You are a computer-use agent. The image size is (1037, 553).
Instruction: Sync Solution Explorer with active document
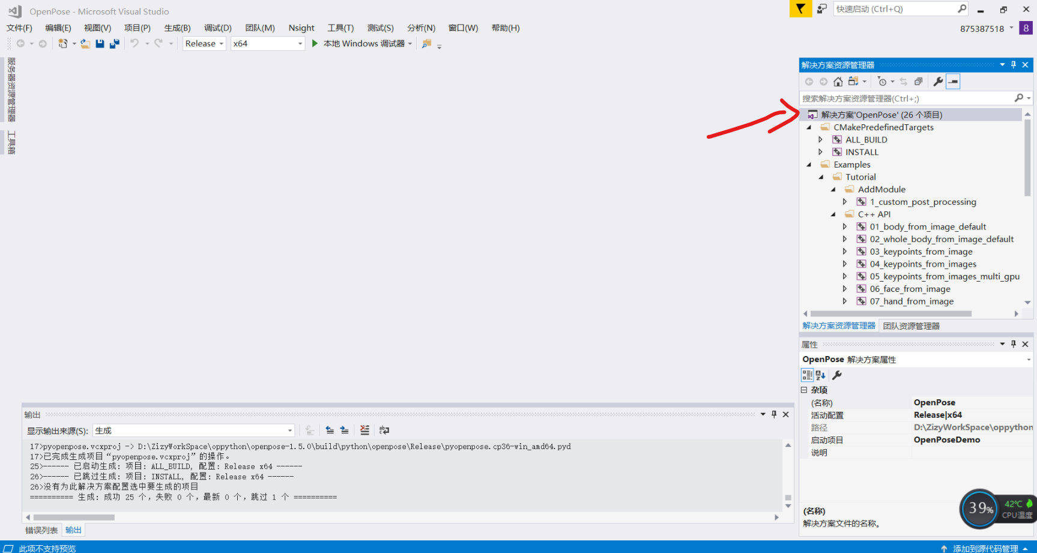click(904, 81)
